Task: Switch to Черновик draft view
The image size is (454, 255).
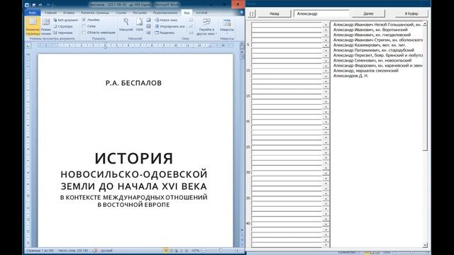Action: [63, 33]
